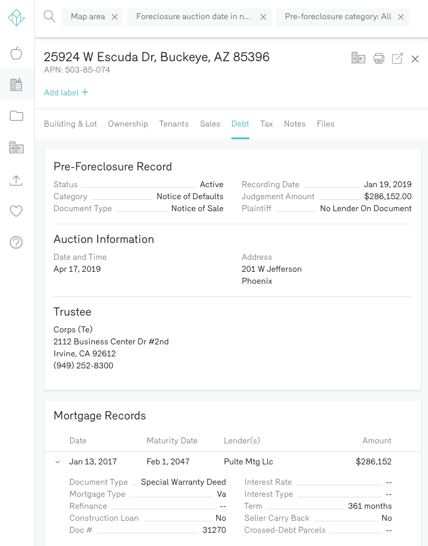428x546 pixels.
Task: Click the Add label link
Action: pos(66,92)
